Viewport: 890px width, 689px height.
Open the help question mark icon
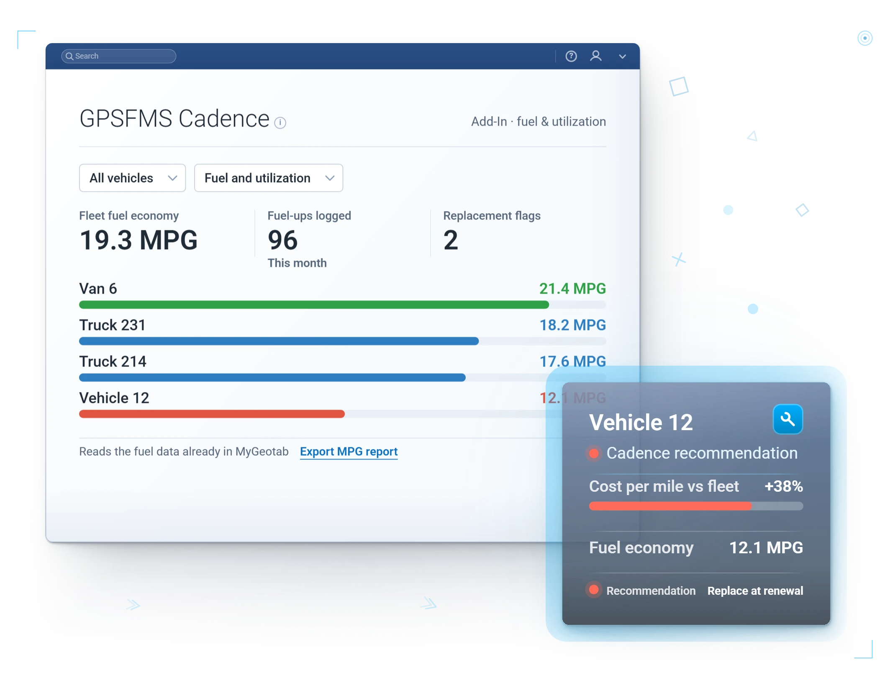pyautogui.click(x=572, y=56)
